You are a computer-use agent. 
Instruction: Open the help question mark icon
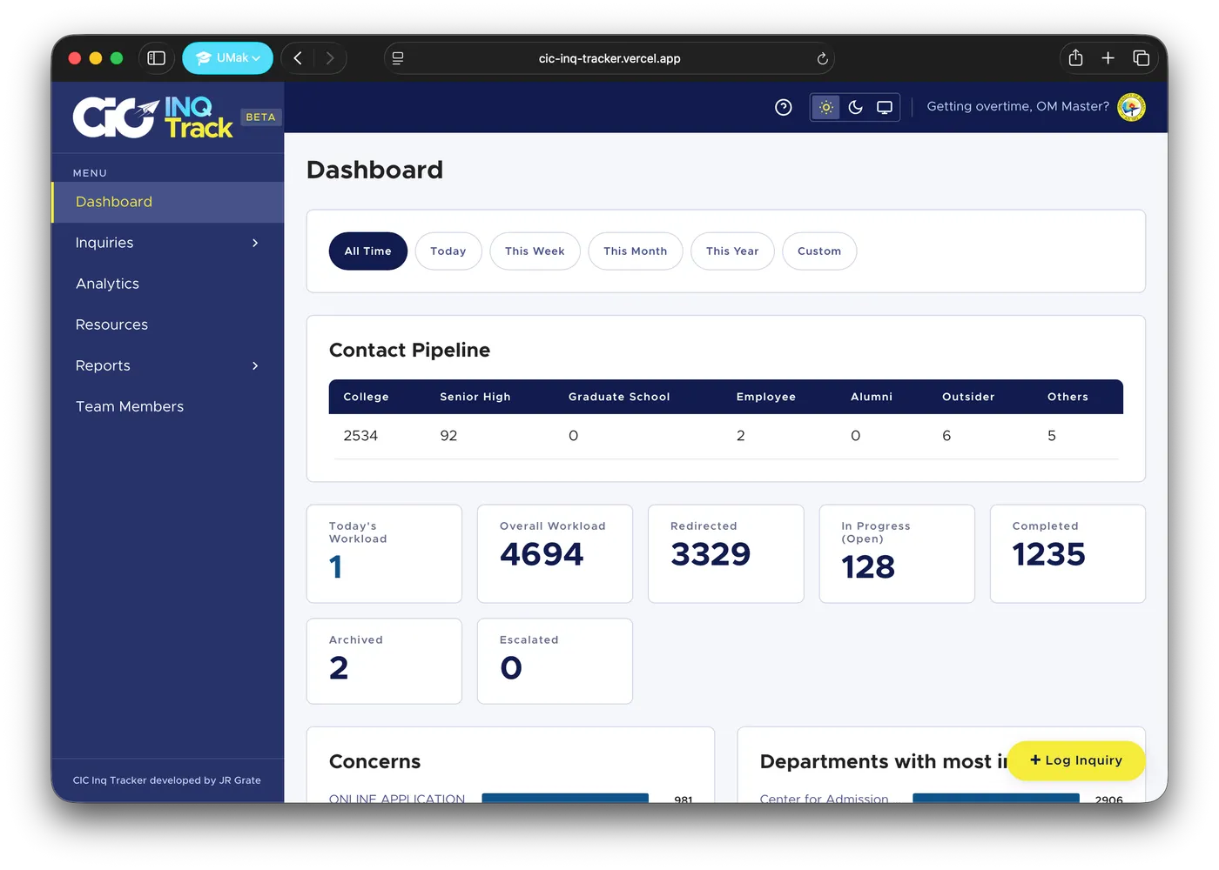click(x=783, y=107)
